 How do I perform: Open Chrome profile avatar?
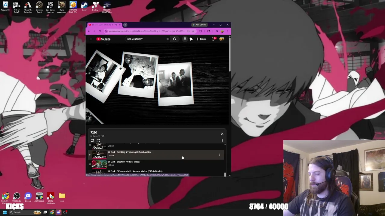tap(222, 31)
